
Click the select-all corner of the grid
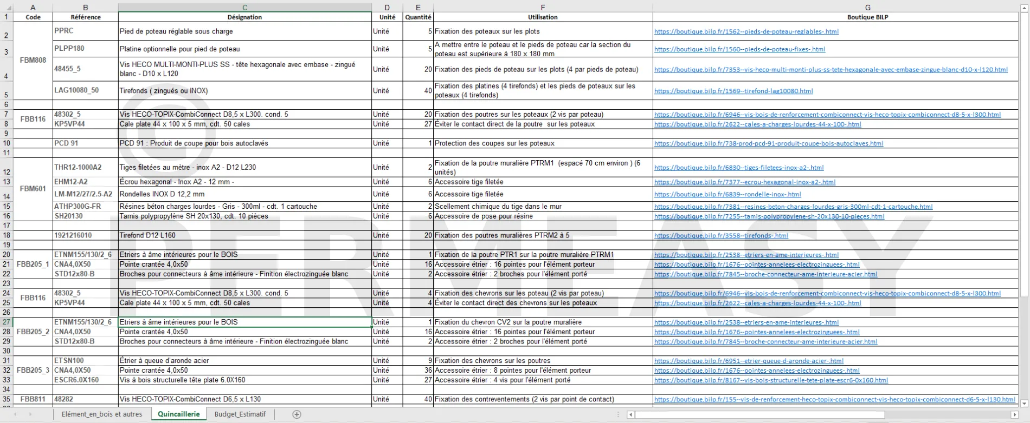tap(7, 8)
